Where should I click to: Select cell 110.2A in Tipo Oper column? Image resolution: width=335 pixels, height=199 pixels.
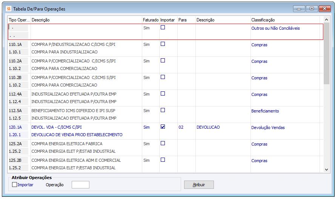coord(18,61)
